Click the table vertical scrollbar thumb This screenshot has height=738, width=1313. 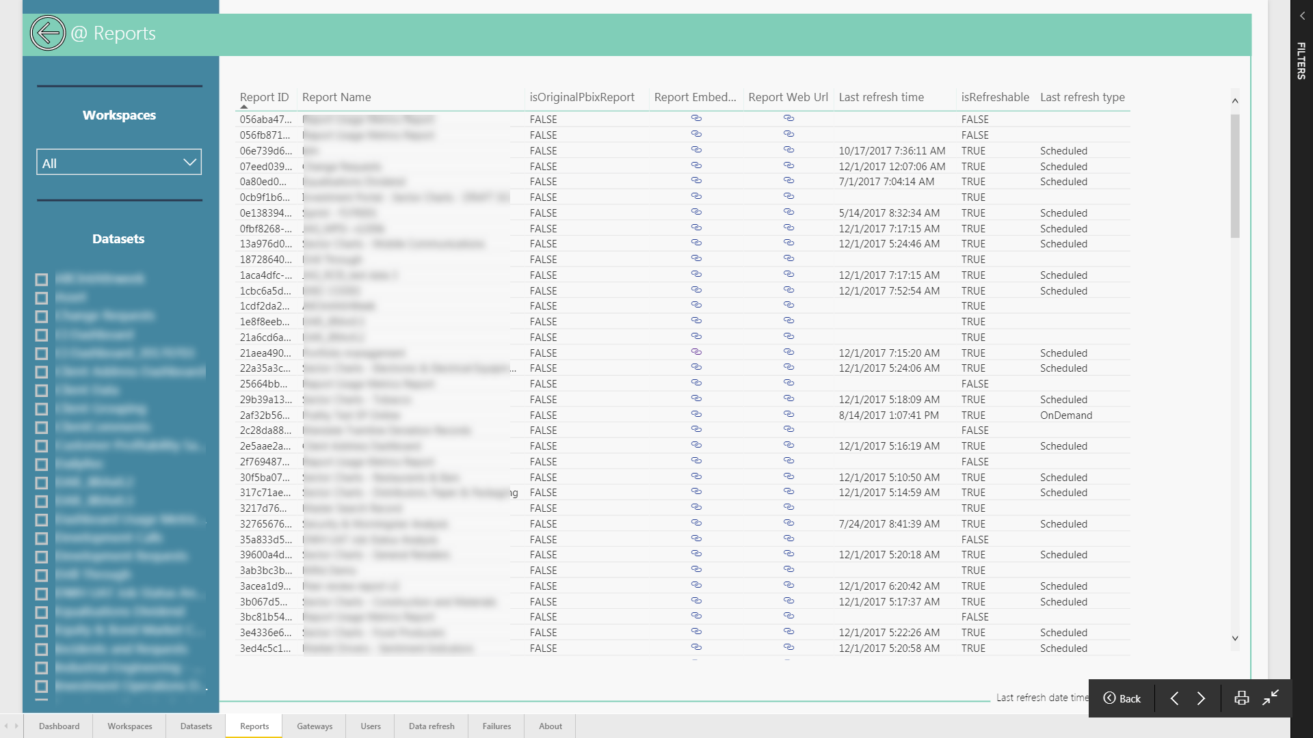click(x=1235, y=176)
